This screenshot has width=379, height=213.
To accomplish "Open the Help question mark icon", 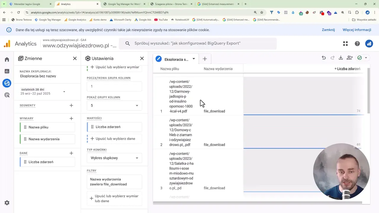I will click(x=357, y=44).
